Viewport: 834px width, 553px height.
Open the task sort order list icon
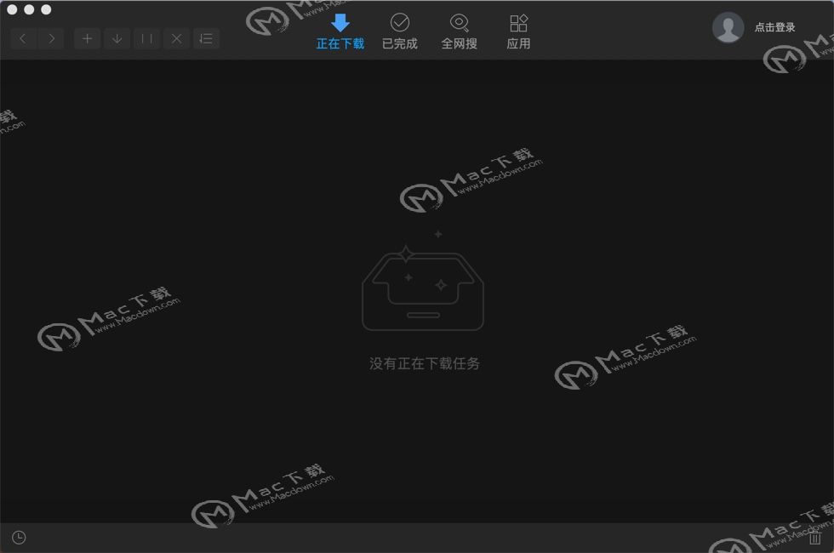click(x=206, y=38)
